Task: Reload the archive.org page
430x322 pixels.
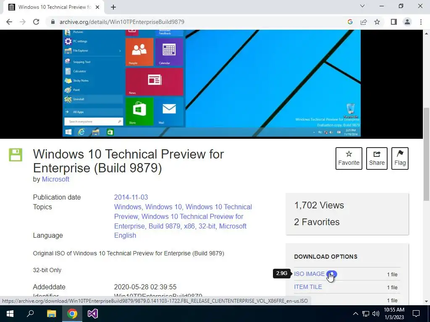Action: pos(36,22)
